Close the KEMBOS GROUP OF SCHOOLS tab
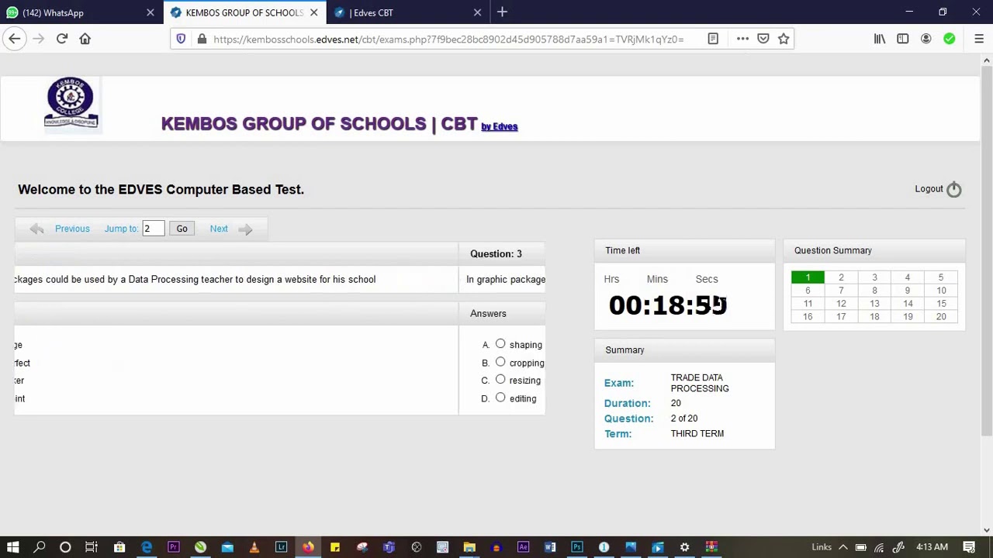 coord(313,12)
